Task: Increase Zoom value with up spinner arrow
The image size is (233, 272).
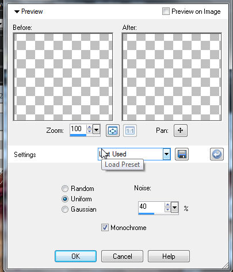Action: point(89,127)
